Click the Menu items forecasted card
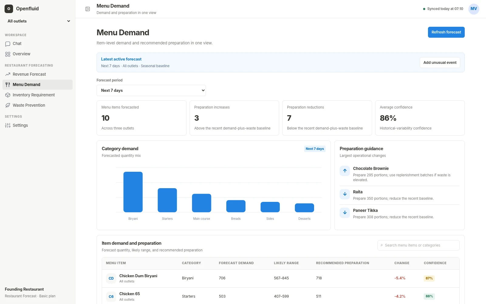Screen dimensions: 486x304 point(142,118)
